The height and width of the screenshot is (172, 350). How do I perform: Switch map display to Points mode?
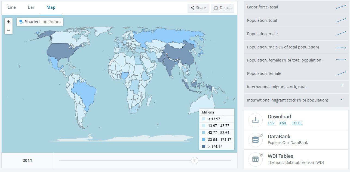coord(52,22)
